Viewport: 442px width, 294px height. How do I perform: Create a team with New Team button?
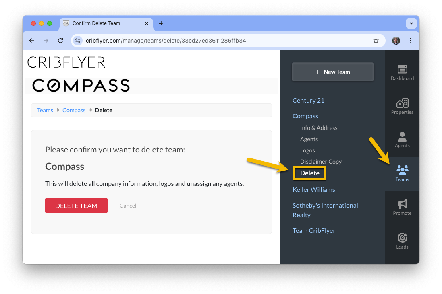tap(333, 72)
